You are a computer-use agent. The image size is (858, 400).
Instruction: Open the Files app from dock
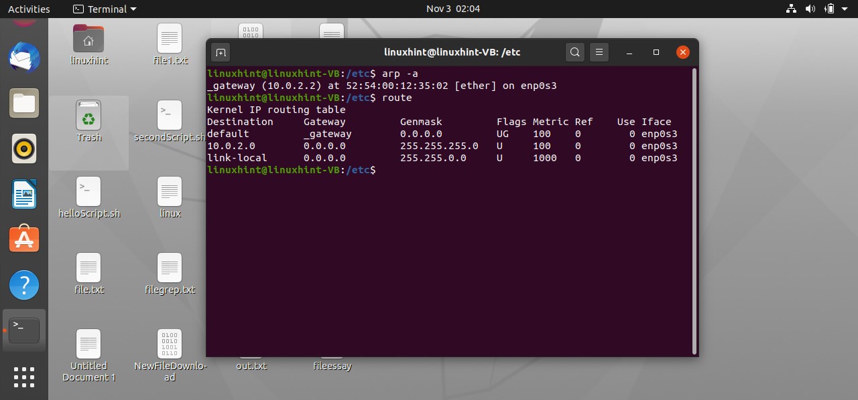click(x=24, y=103)
